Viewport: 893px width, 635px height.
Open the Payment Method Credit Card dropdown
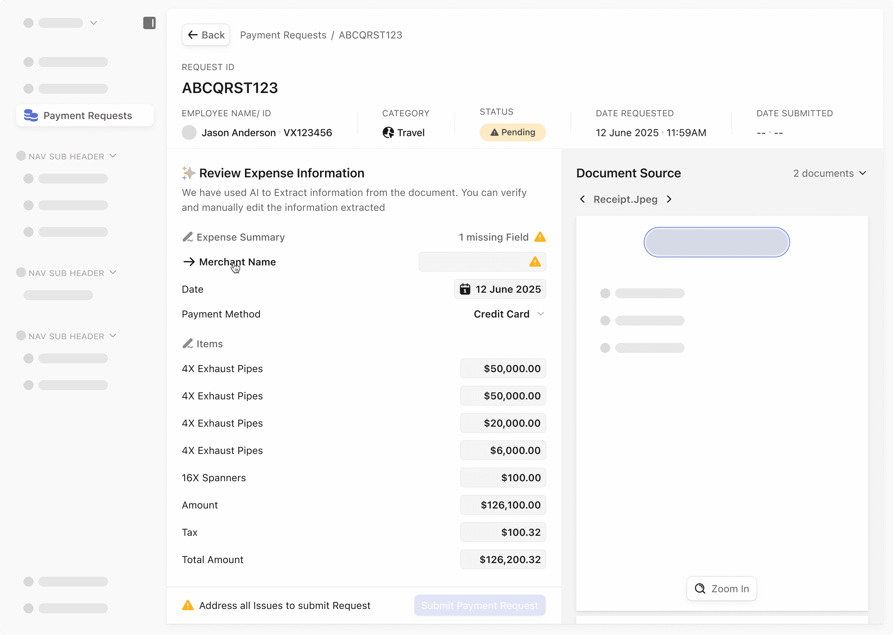[x=508, y=314]
